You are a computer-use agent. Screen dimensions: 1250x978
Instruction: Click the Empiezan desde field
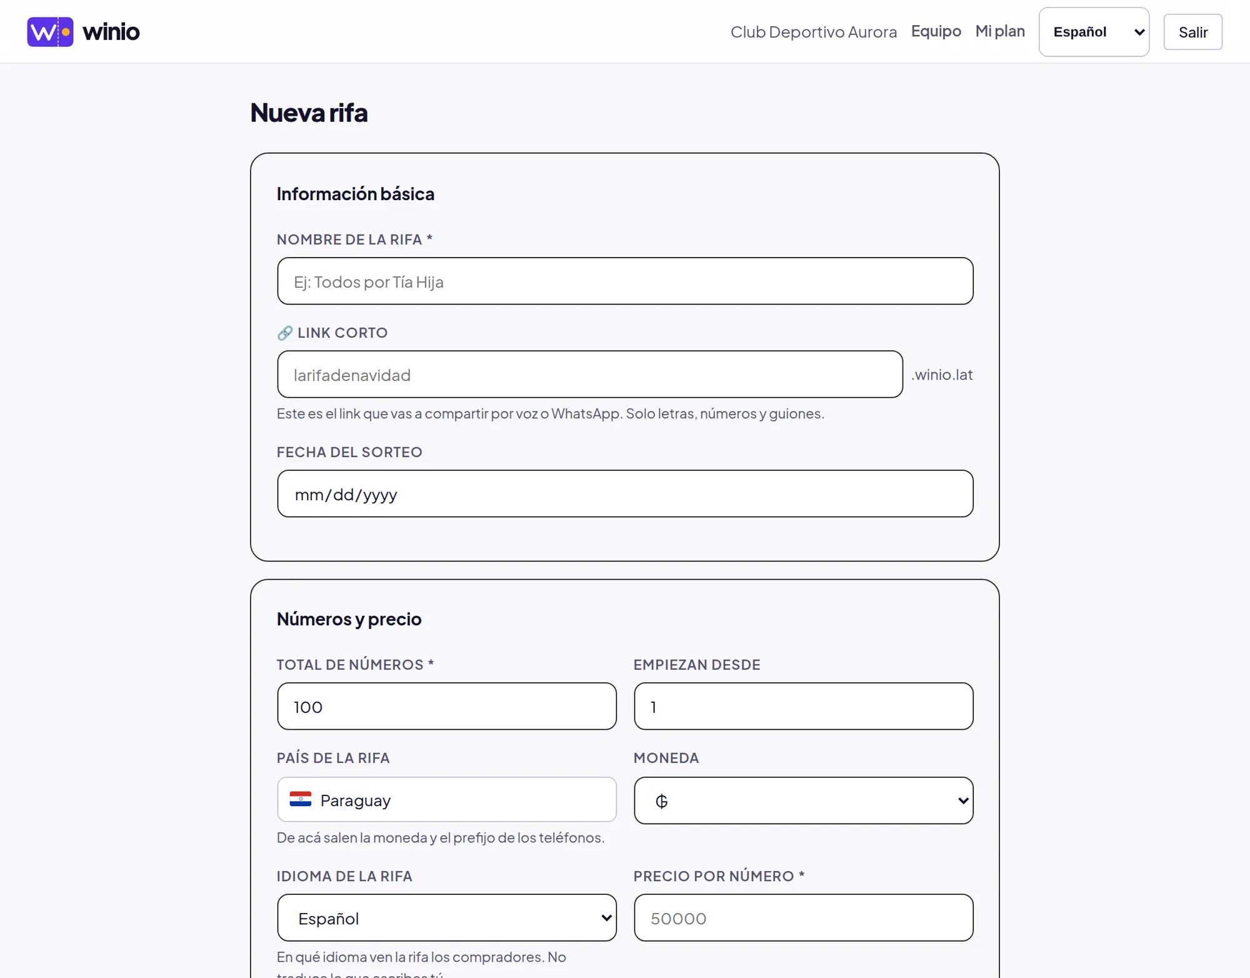click(x=803, y=706)
